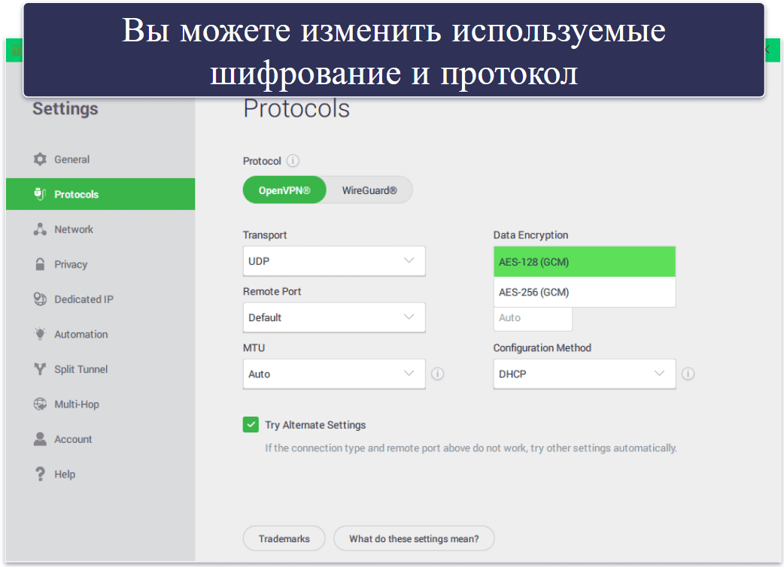The width and height of the screenshot is (784, 567).
Task: Click the Multi-Hop globe icon
Action: click(x=40, y=404)
